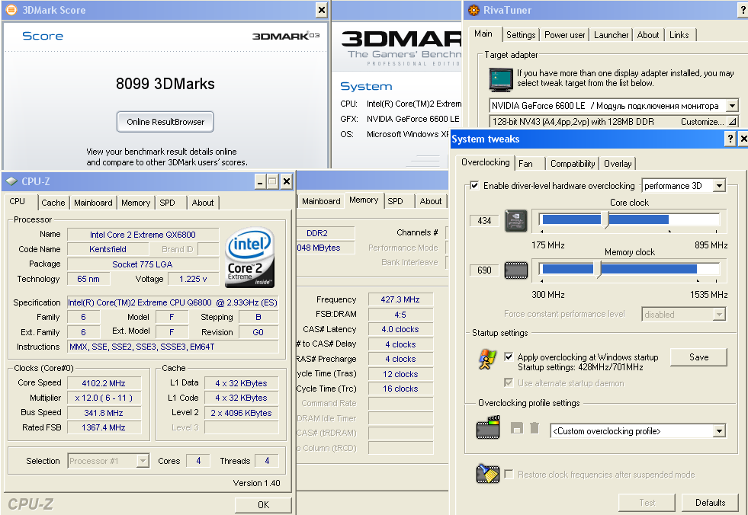Click the memory Frequency value 427.3 MHz
This screenshot has height=515, width=748.
[x=400, y=299]
